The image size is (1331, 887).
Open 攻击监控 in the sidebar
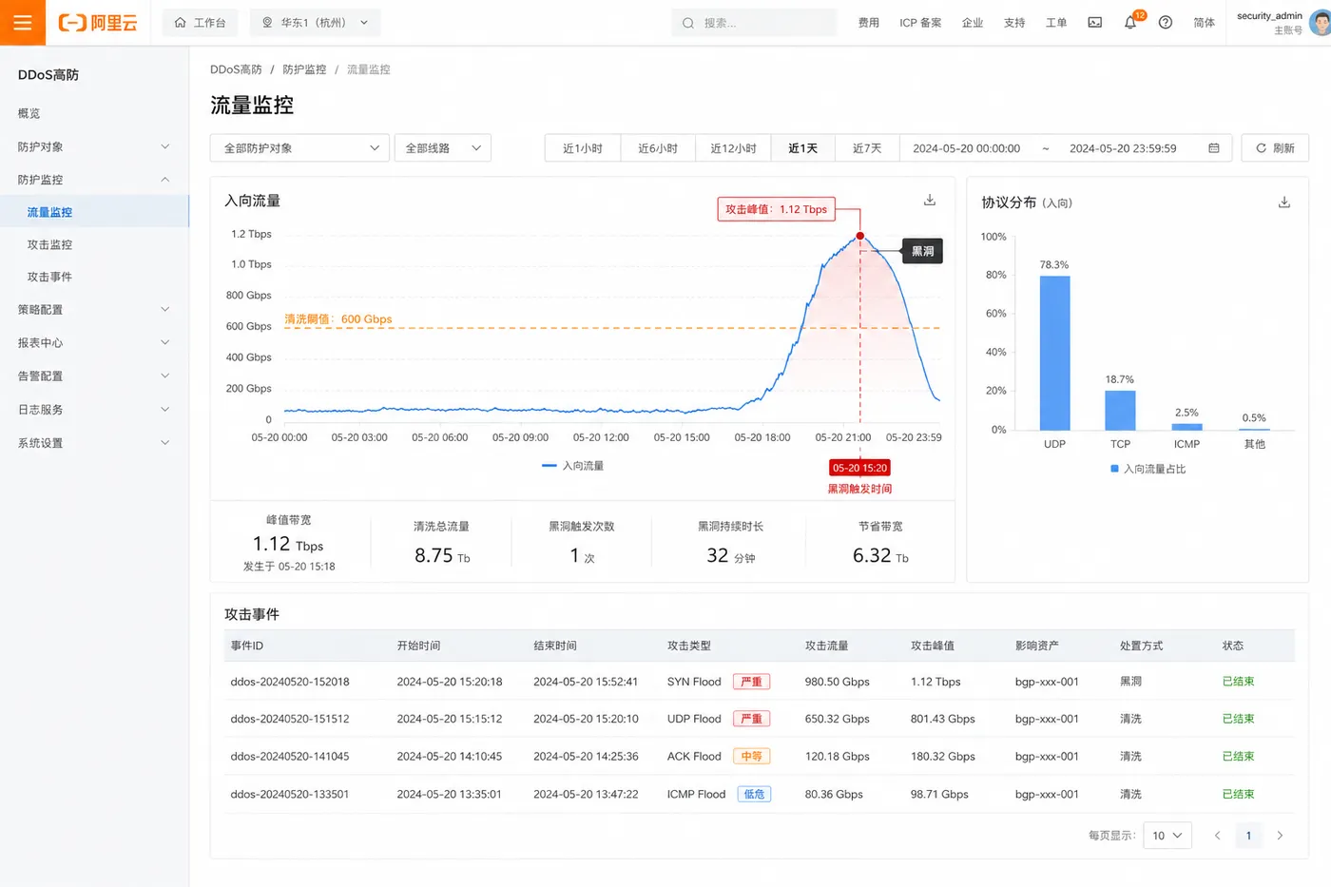[49, 244]
